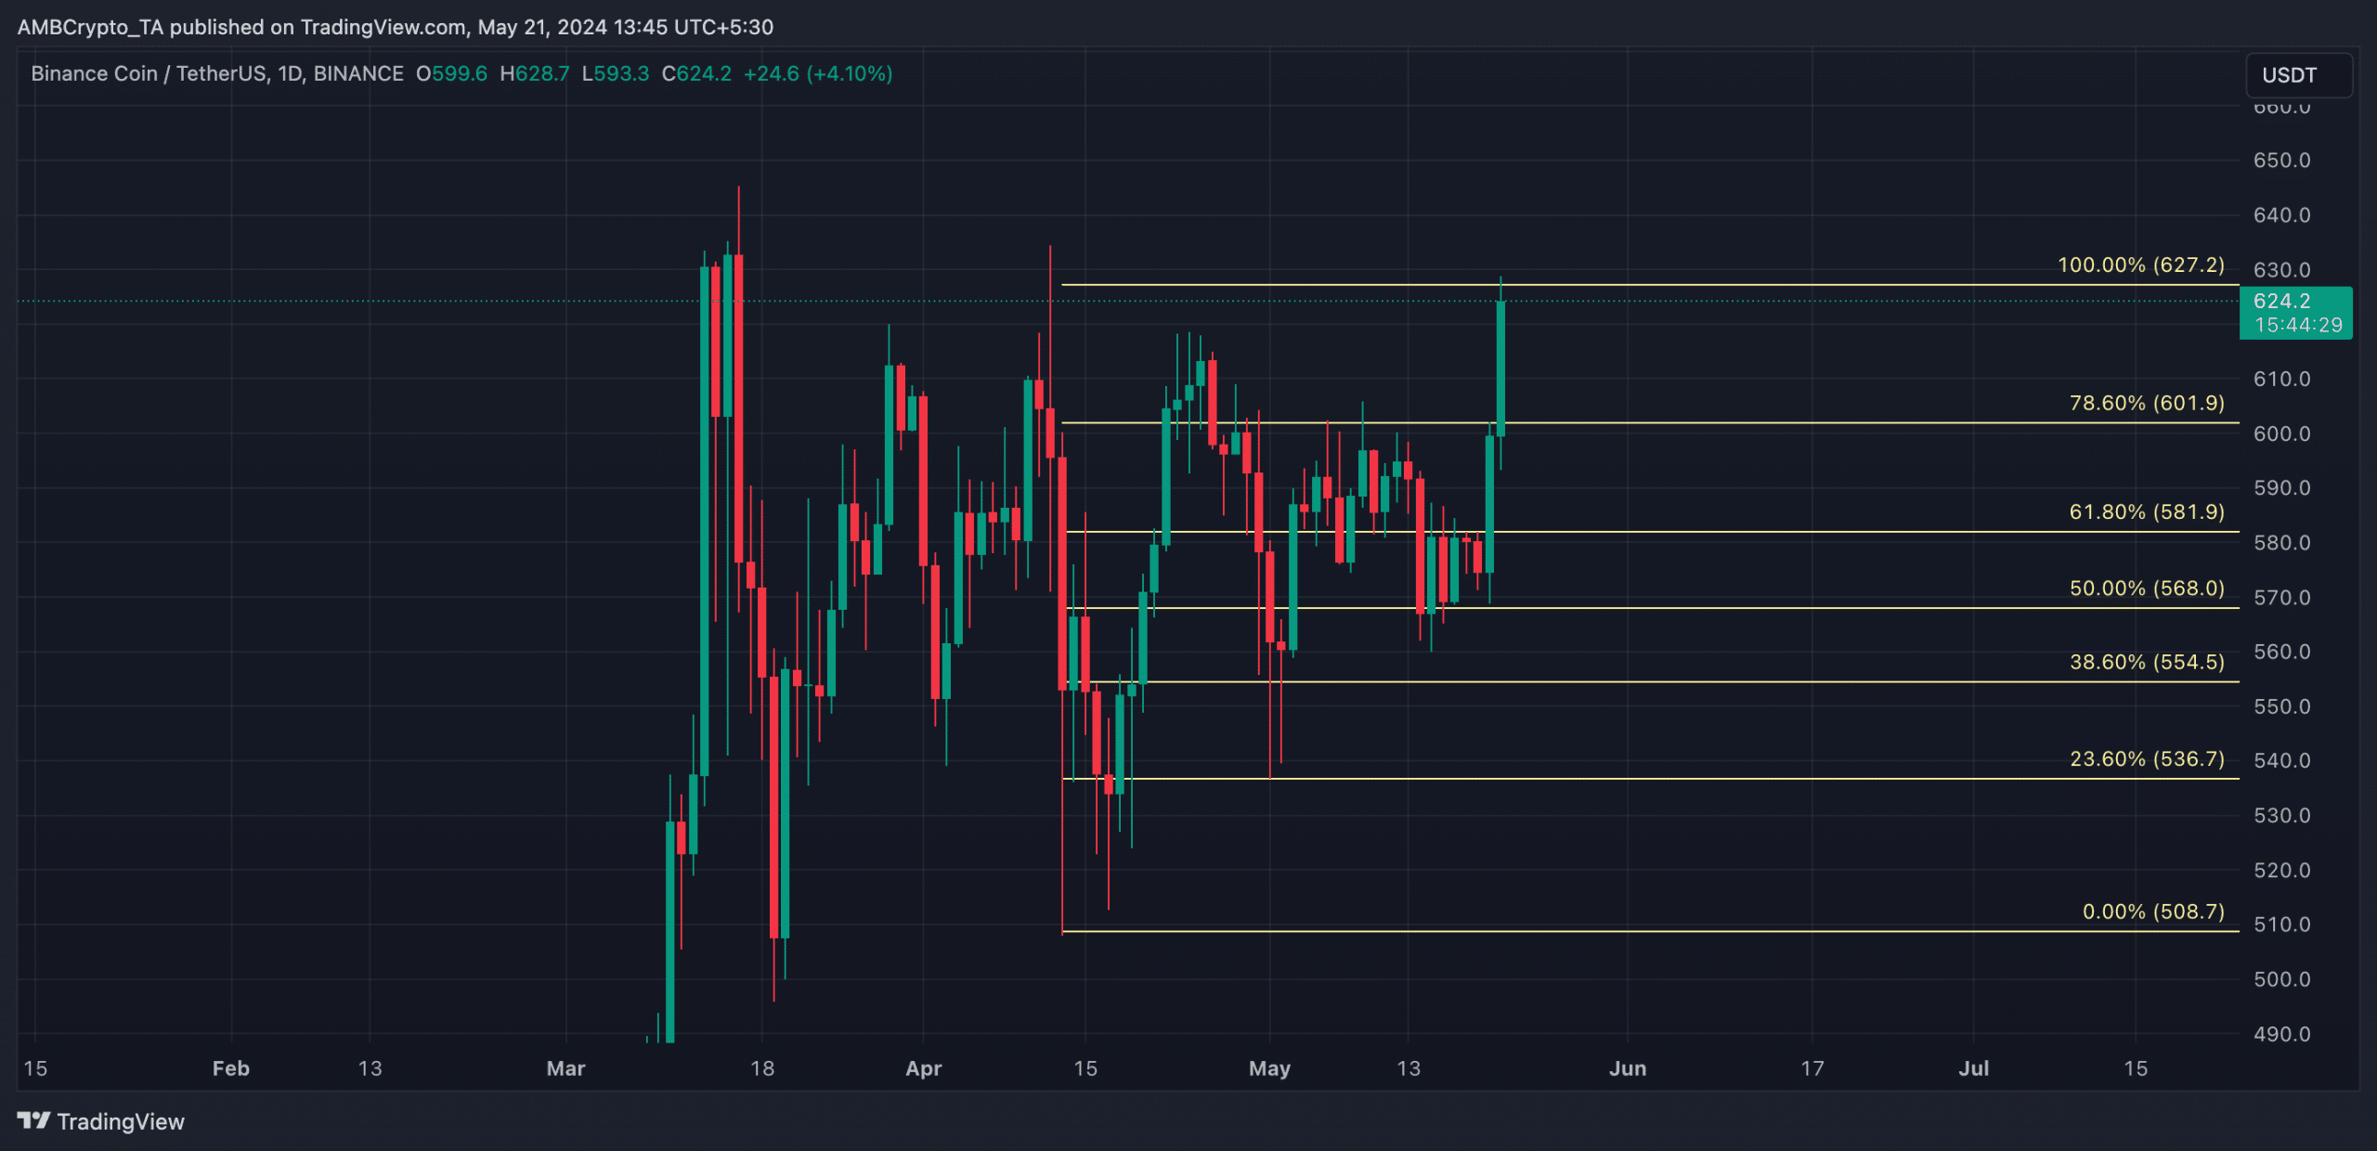This screenshot has width=2377, height=1151.
Task: Click the 520.0 price axis label
Action: click(x=2282, y=870)
